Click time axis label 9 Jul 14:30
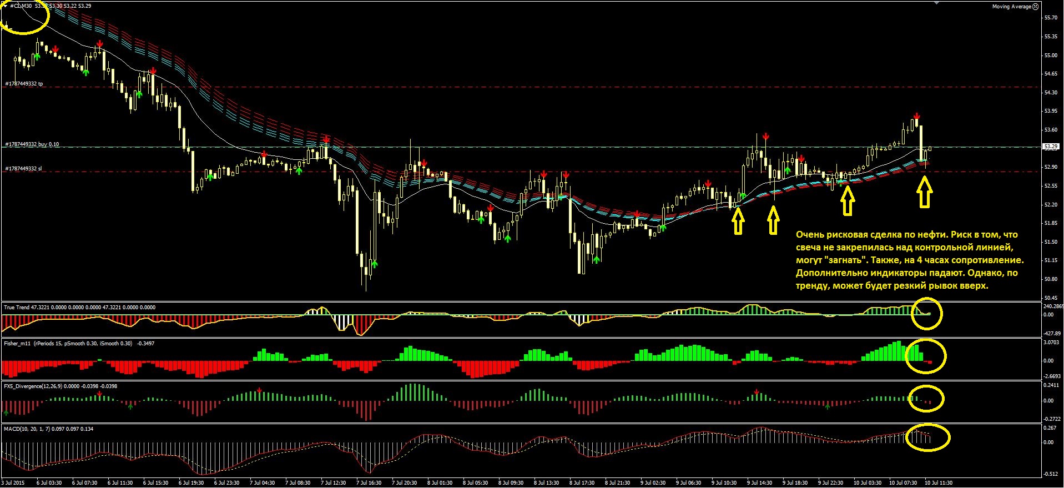This screenshot has height=488, width=1064. tap(759, 483)
